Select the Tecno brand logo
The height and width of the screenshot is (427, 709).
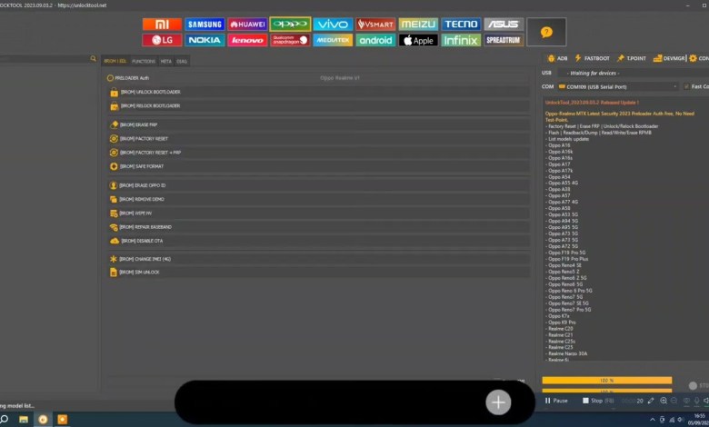[x=461, y=24]
